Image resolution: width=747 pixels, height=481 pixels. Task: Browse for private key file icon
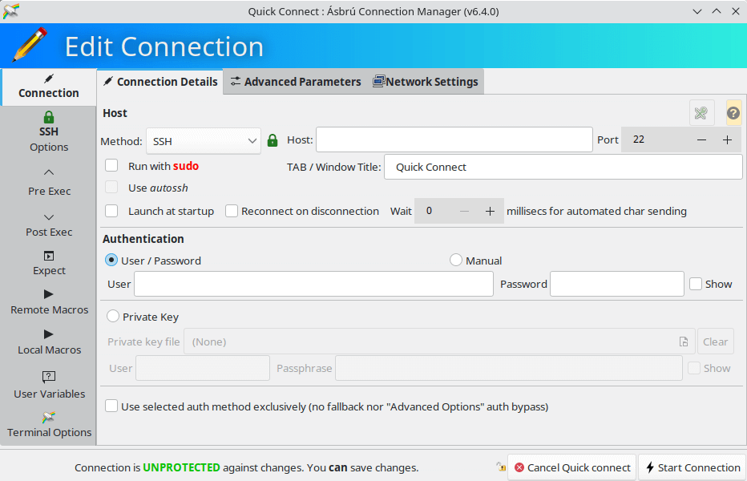tap(684, 342)
